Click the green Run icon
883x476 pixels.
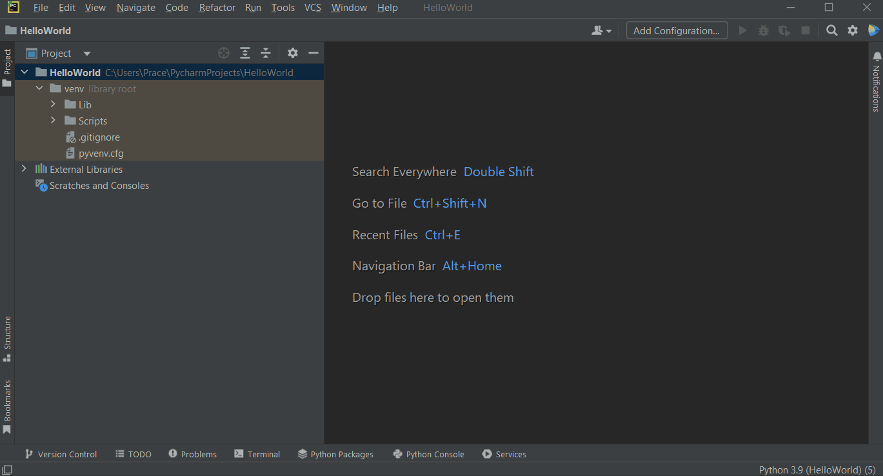(743, 30)
